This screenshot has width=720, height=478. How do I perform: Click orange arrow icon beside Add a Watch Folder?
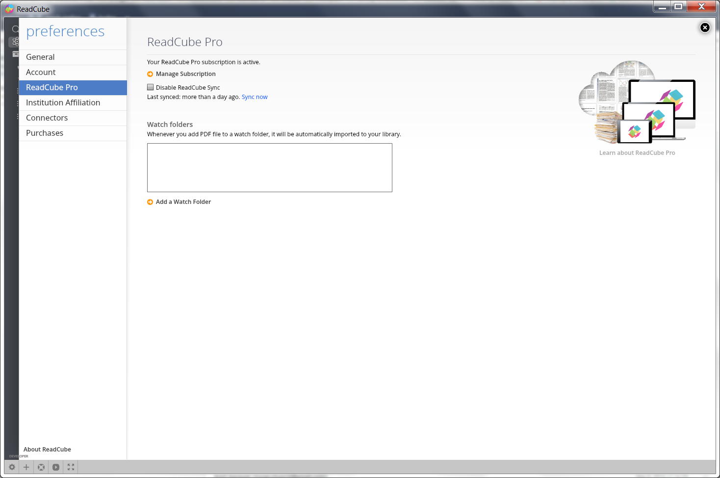tap(150, 202)
